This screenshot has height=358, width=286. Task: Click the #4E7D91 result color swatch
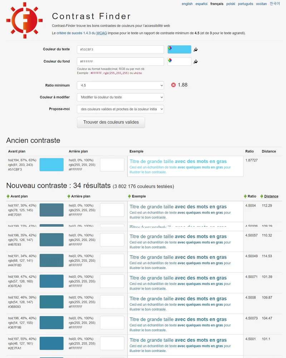51,210
